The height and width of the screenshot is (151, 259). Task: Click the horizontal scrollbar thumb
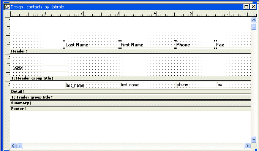point(20,146)
